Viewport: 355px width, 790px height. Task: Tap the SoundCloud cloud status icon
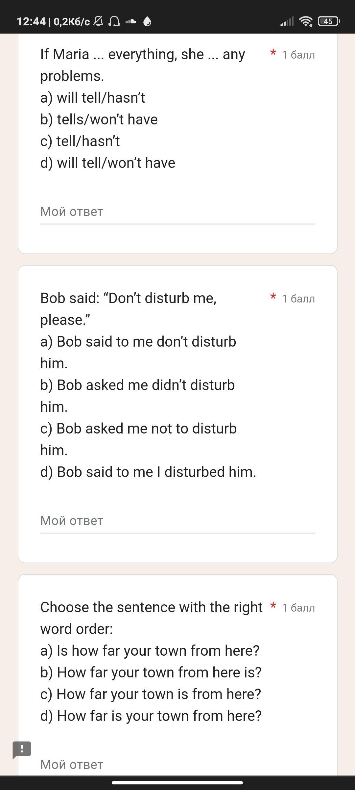point(131,22)
